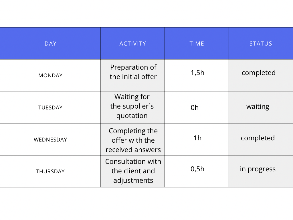Click 'Consultation with the client' cell
This screenshot has width=293, height=220.
pos(133,171)
